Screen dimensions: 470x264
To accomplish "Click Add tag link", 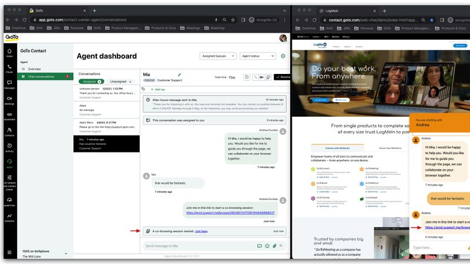I will point(158,90).
